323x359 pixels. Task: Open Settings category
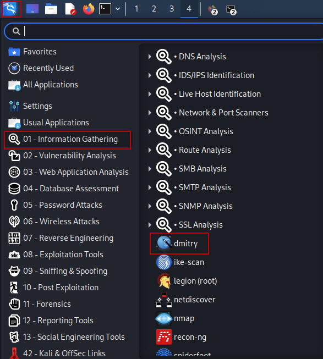point(30,106)
